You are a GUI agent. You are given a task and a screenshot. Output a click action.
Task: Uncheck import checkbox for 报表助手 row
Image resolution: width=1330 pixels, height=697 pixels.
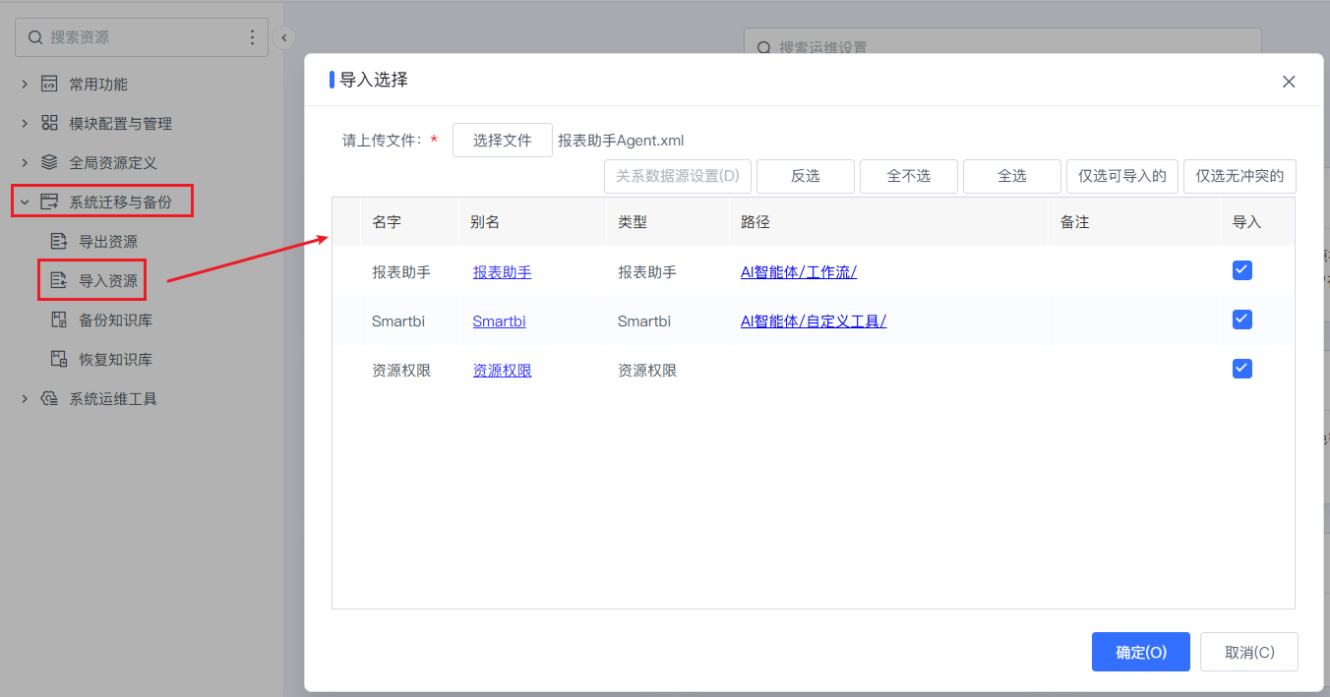click(1242, 270)
